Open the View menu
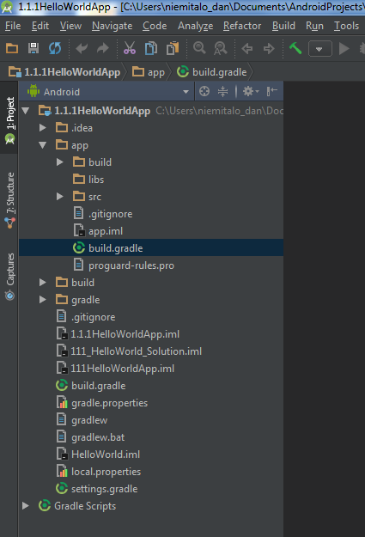This screenshot has width=365, height=537. 71,26
